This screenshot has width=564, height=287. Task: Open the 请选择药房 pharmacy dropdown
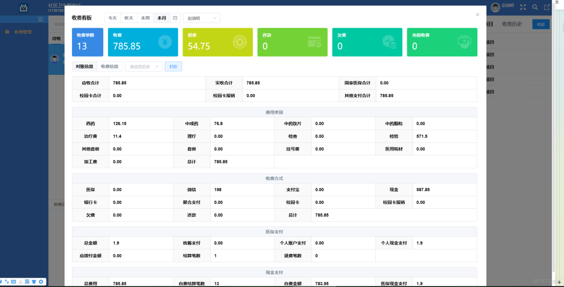point(144,66)
